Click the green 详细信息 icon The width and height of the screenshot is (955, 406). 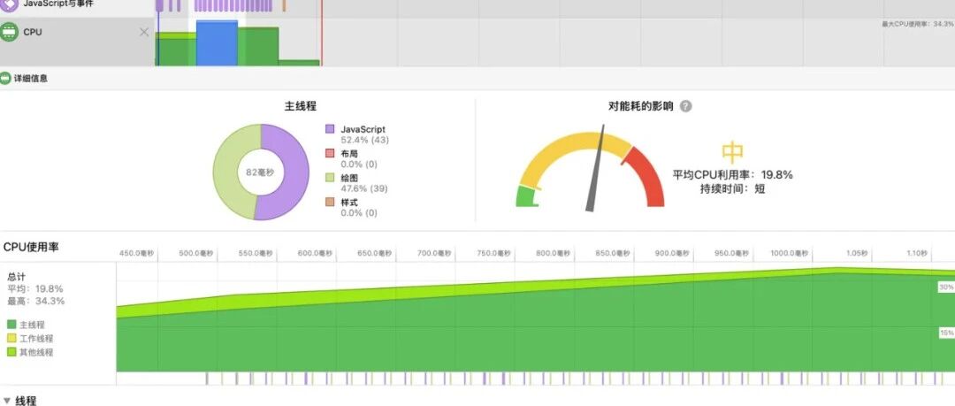click(5, 79)
